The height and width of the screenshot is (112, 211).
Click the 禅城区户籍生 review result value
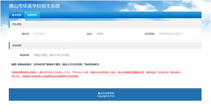(52, 55)
